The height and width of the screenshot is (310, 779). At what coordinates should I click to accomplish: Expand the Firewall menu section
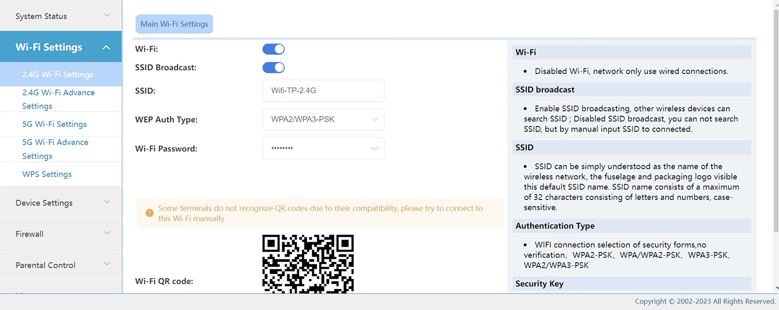[x=61, y=234]
